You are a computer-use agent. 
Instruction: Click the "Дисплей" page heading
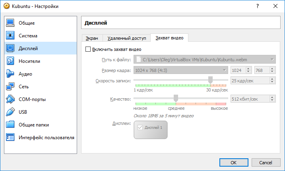click(96, 23)
